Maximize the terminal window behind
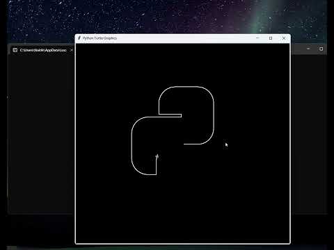Screen dimensions: 334x250 [x=321, y=49]
